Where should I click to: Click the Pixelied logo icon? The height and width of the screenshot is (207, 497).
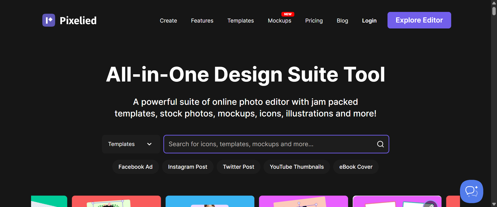(x=49, y=20)
